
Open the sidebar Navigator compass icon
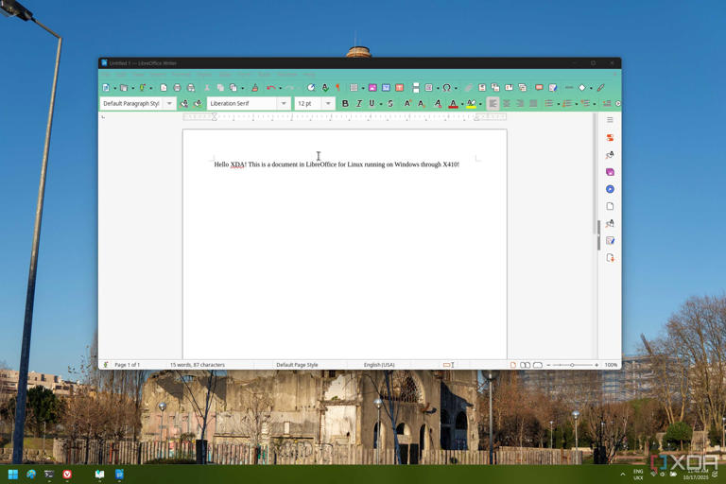tap(610, 189)
